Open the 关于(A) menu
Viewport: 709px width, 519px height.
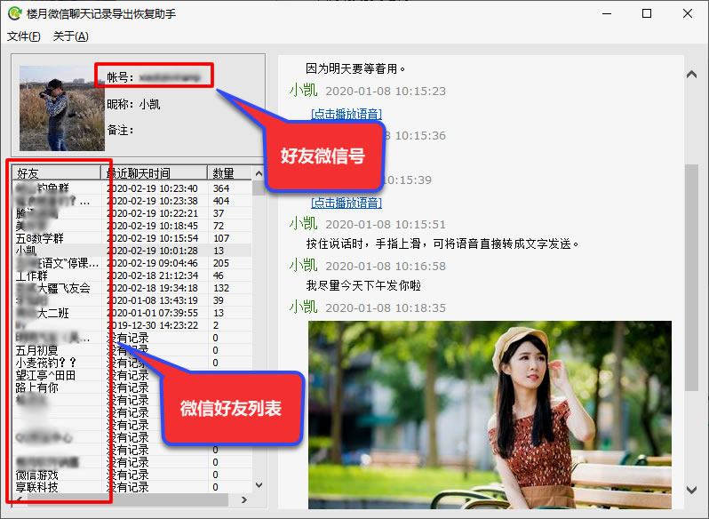click(x=70, y=36)
